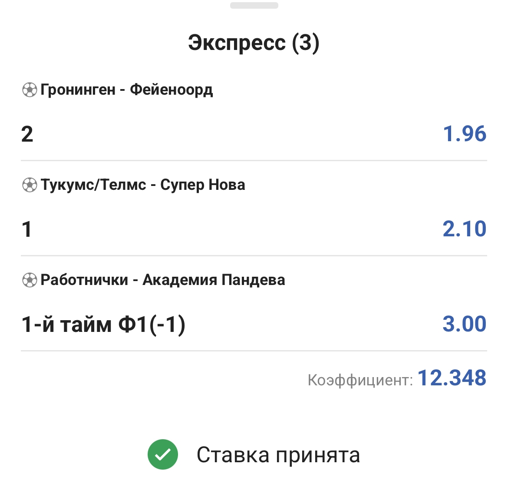The image size is (508, 487).
Task: Open the Тукумс/Телмс - Супер Нова match
Action: [x=143, y=185]
